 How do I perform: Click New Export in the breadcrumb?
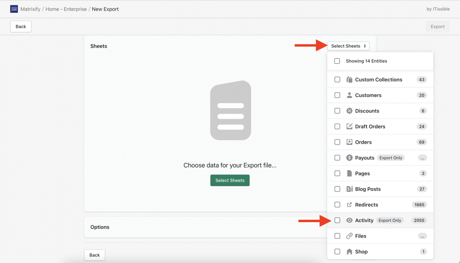pos(105,8)
